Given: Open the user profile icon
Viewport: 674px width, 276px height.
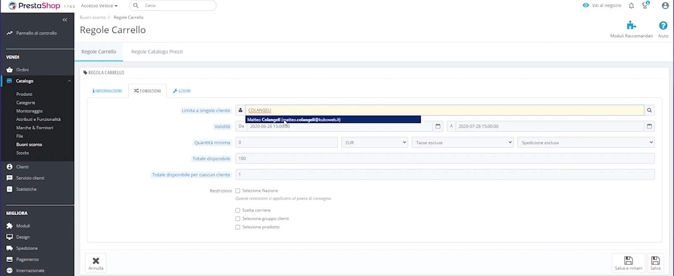Looking at the screenshot, I should 665,6.
